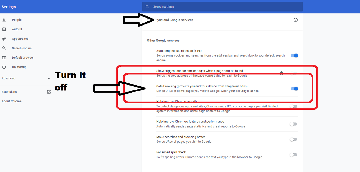Click the help question mark icon

click(x=295, y=20)
